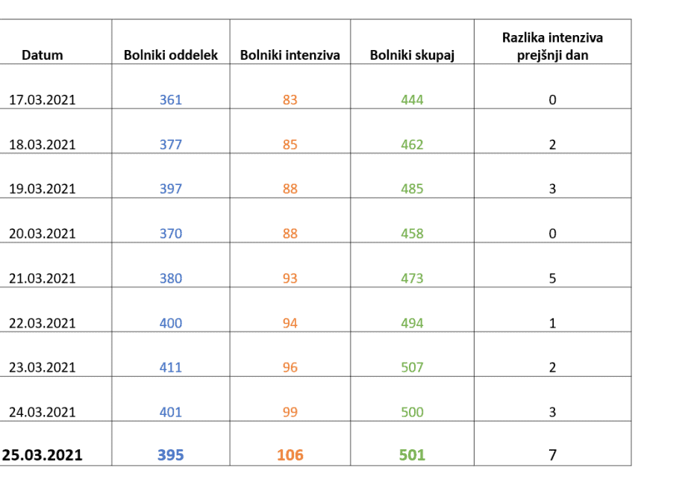Select the bold blue value 395

coord(170,455)
